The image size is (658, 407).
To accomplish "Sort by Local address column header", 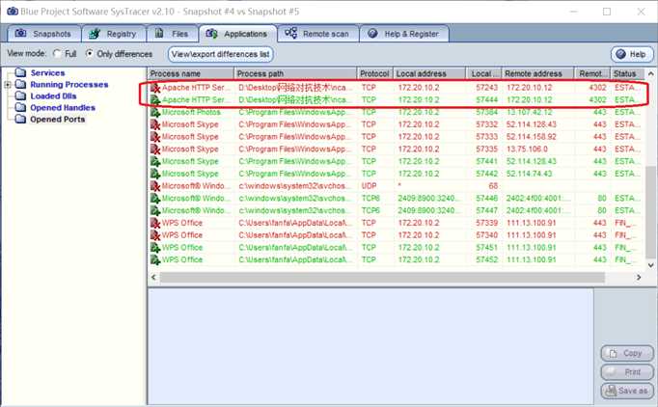I will 429,74.
